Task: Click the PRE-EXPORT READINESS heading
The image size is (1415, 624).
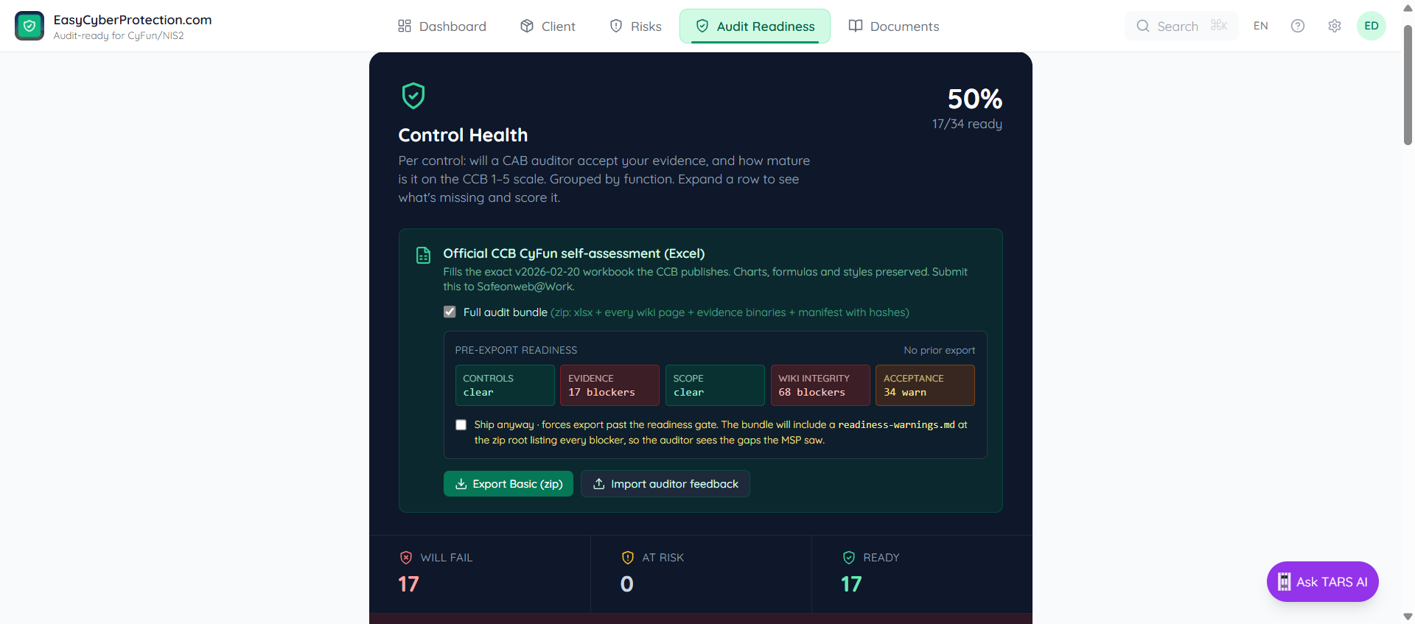Action: 516,350
